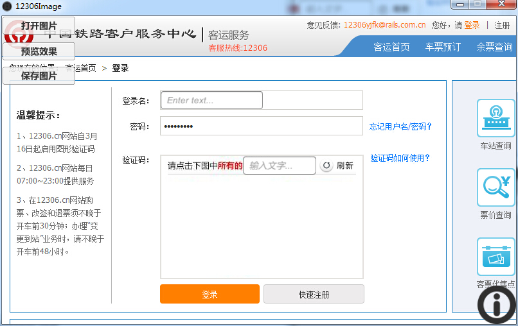Focus the 密码 password field
This screenshot has height=326, width=518.
pyautogui.click(x=262, y=126)
